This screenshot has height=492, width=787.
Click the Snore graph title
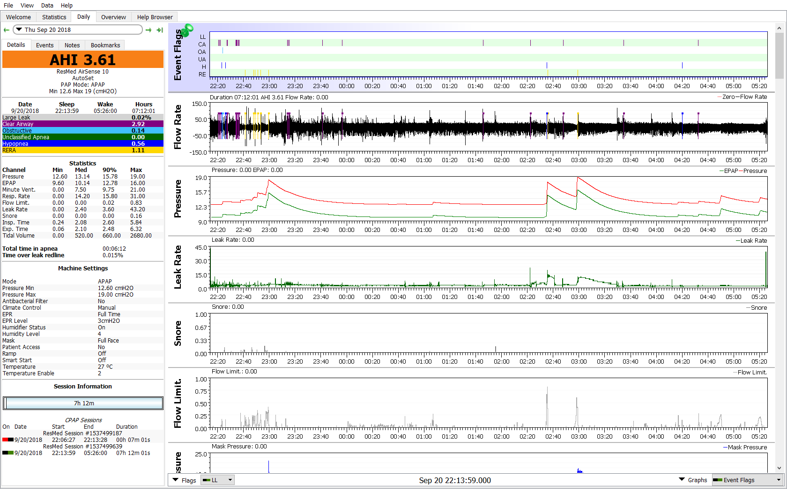click(178, 333)
